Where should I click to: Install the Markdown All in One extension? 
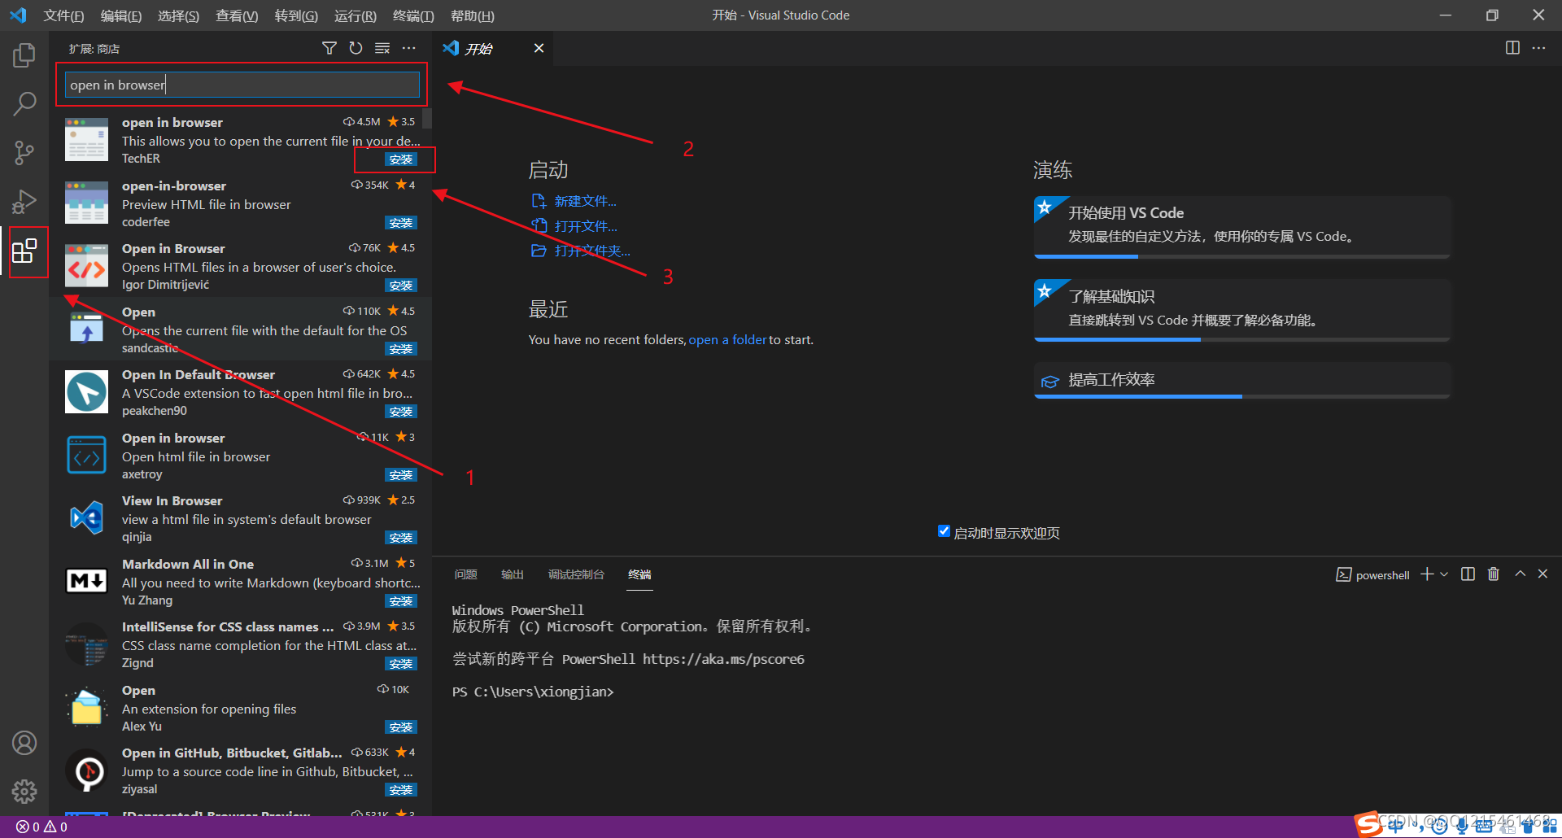click(x=401, y=601)
